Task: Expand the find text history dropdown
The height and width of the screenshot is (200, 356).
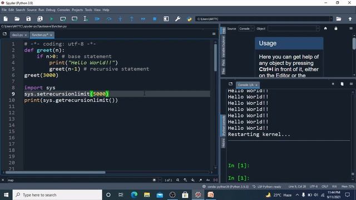Action: click(160, 180)
